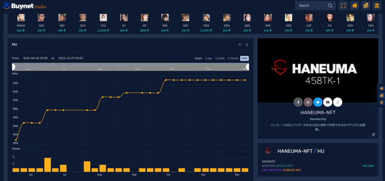The image size is (385, 181).
Task: Select the MI avatar
Action: pos(144,17)
